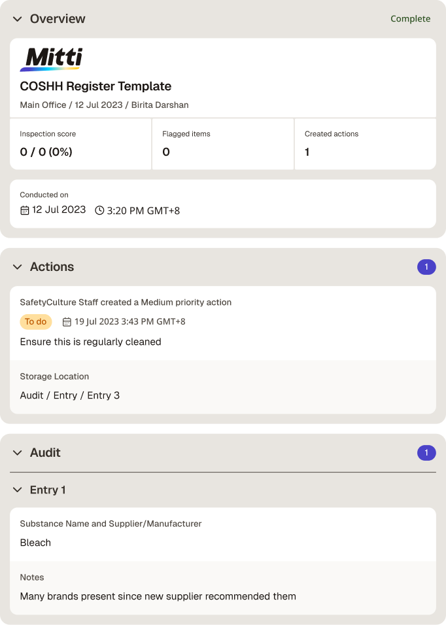446x625 pixels.
Task: Click the calendar icon next to 19 Jul 2023
Action: click(x=67, y=322)
